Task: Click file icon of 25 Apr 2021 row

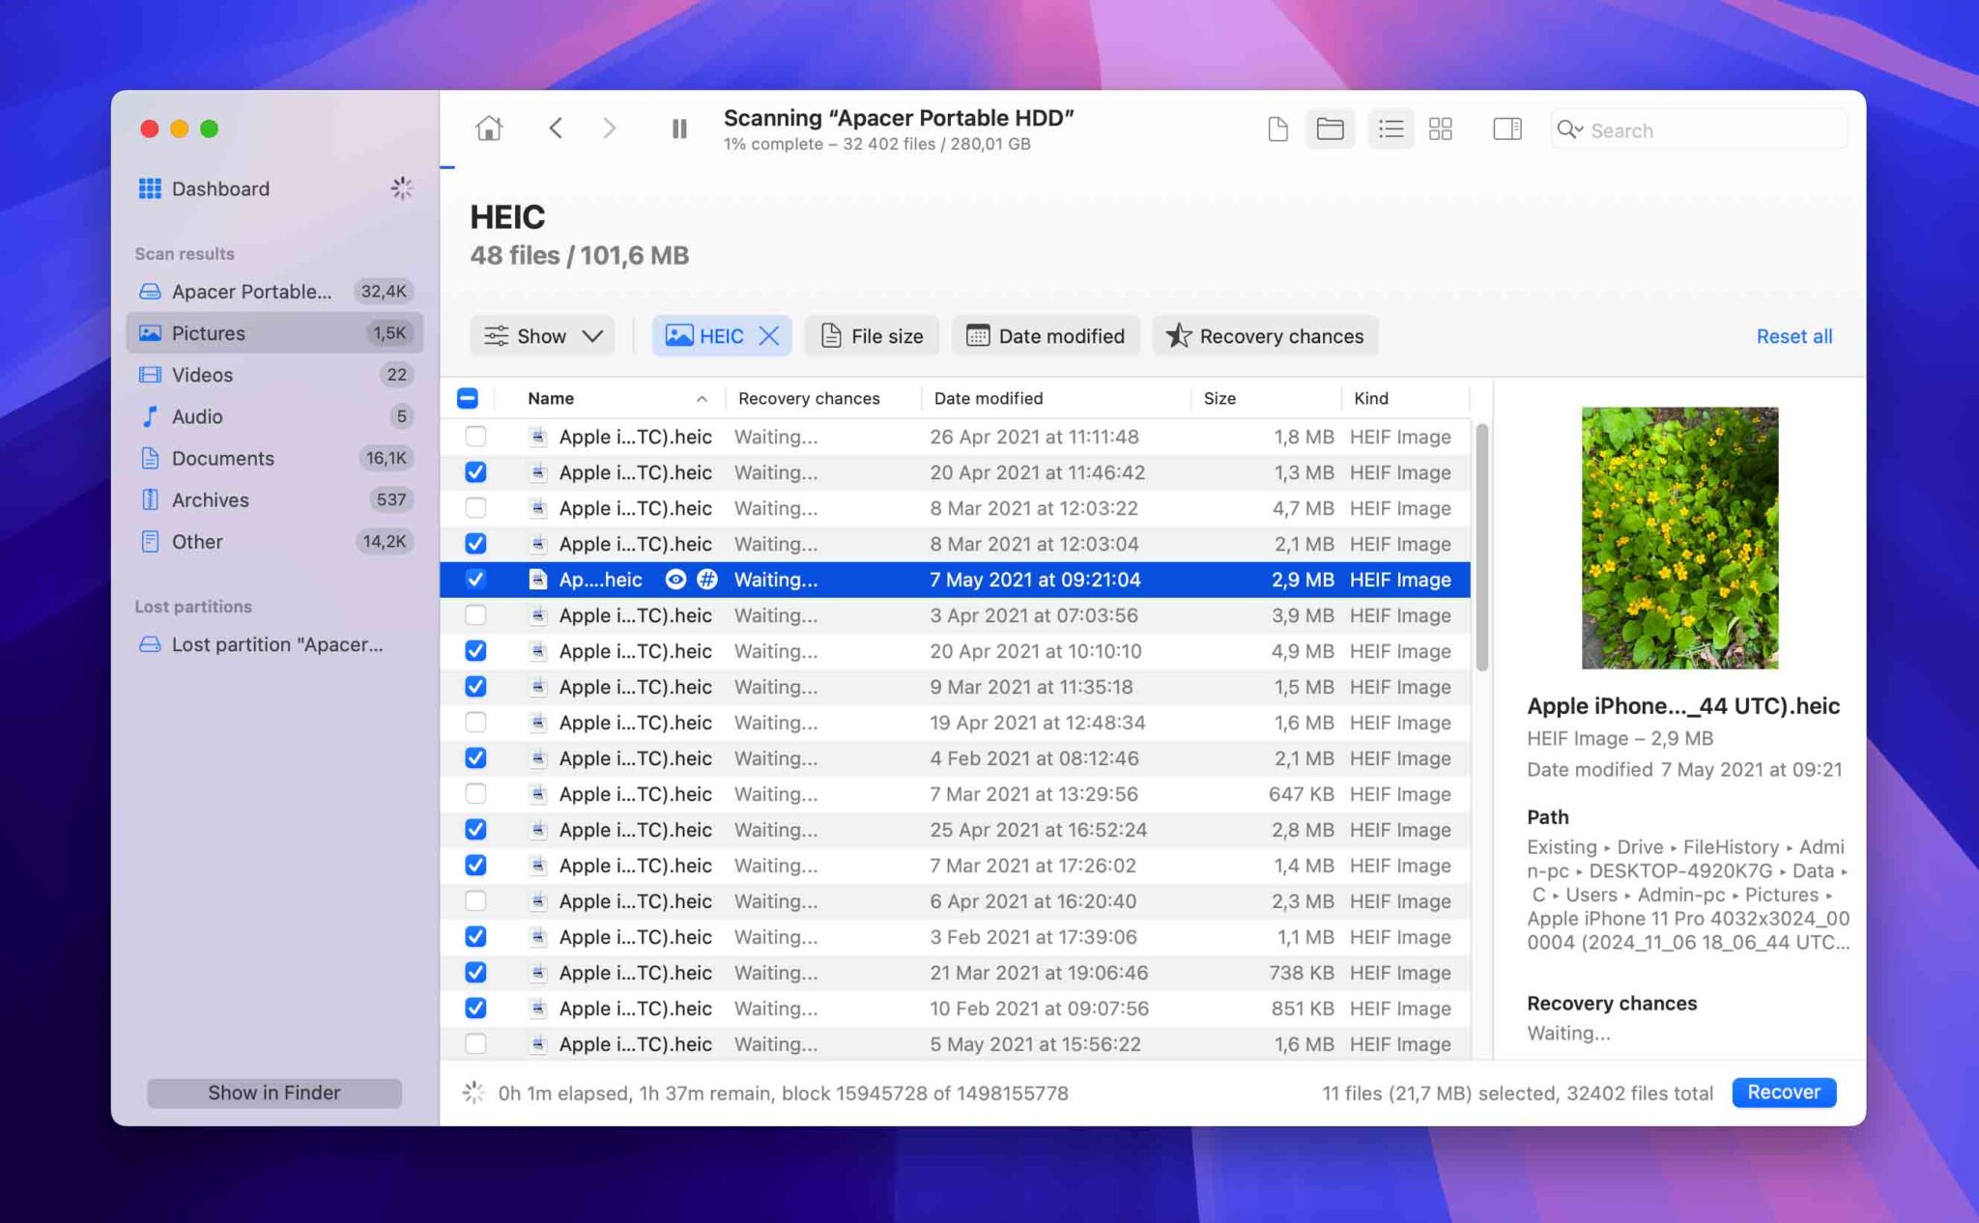Action: (x=538, y=830)
